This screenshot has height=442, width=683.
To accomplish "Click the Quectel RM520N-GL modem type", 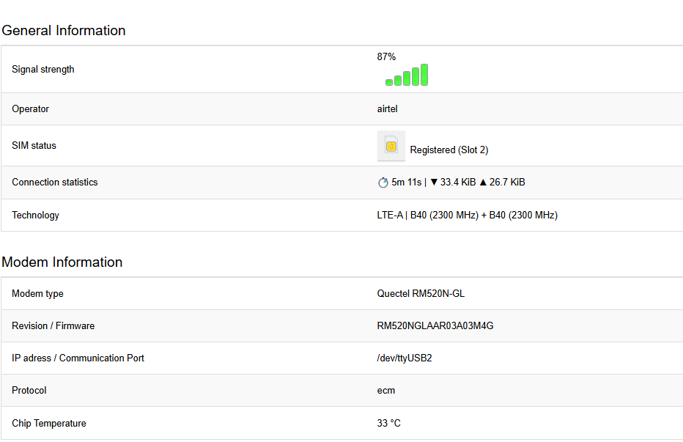I will tap(421, 294).
